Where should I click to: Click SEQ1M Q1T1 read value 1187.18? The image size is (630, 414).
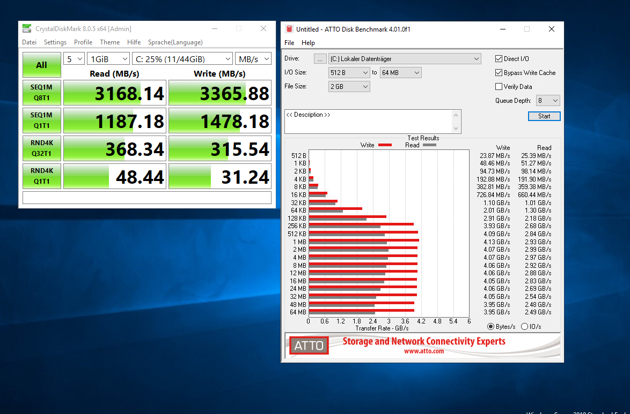coord(115,121)
